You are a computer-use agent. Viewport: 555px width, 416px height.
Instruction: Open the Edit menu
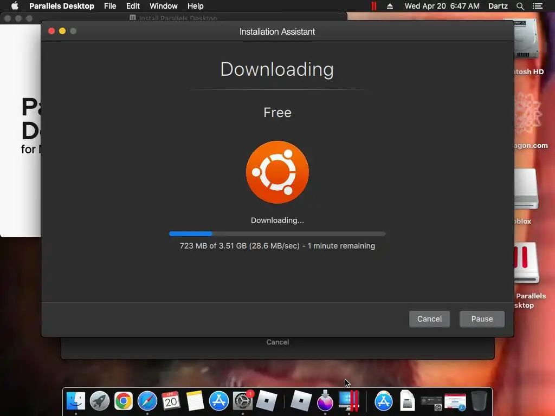click(x=133, y=6)
